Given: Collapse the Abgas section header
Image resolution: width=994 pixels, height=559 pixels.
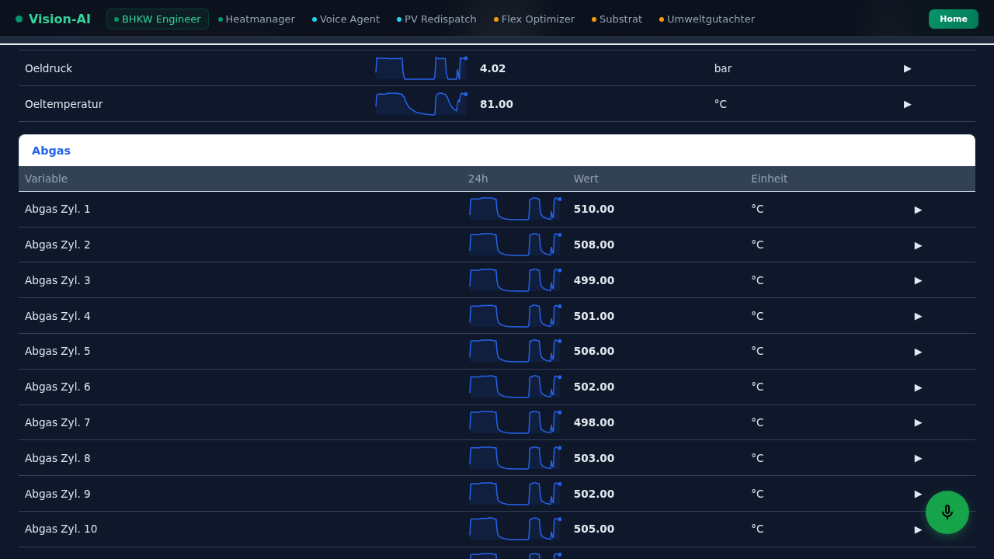Looking at the screenshot, I should 51,151.
